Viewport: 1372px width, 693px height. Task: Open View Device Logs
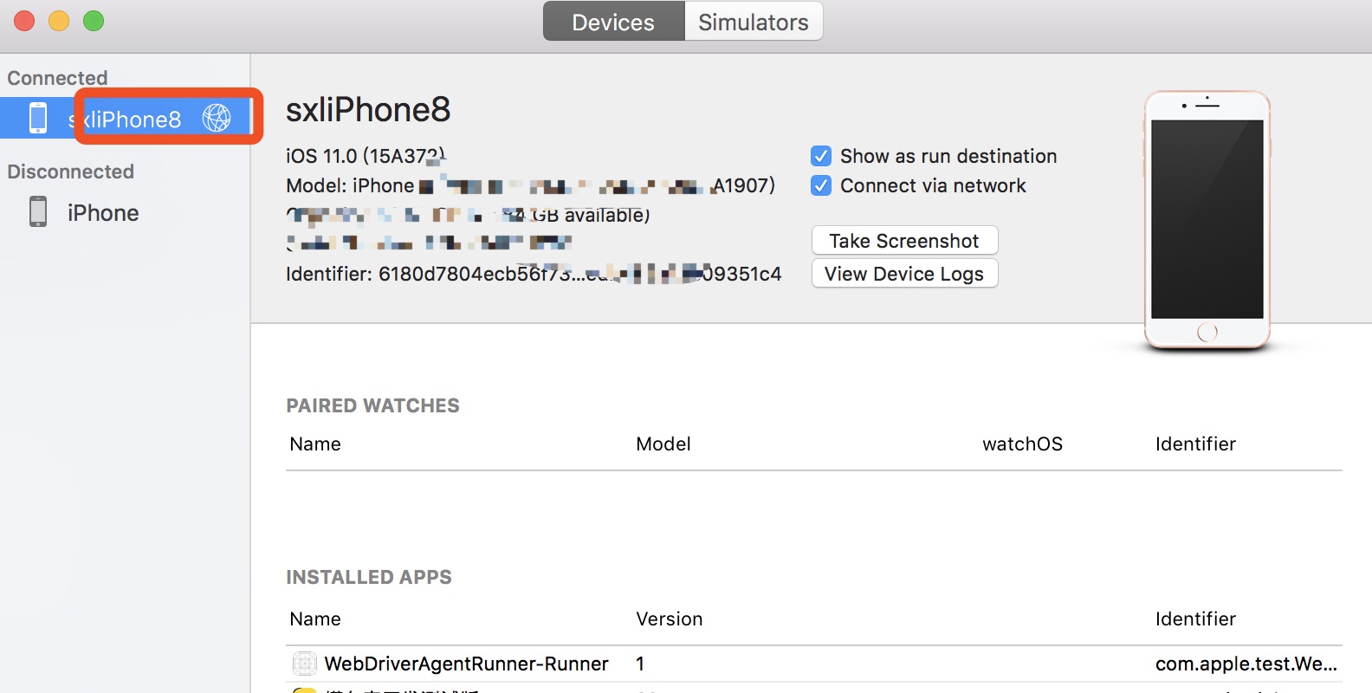(904, 274)
